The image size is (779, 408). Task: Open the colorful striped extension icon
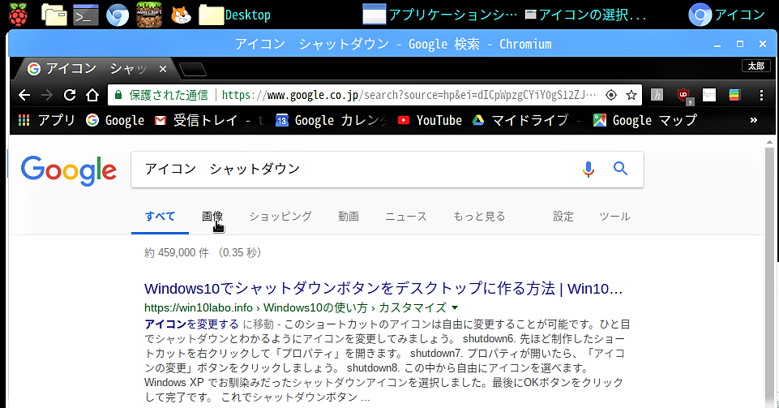(x=734, y=95)
